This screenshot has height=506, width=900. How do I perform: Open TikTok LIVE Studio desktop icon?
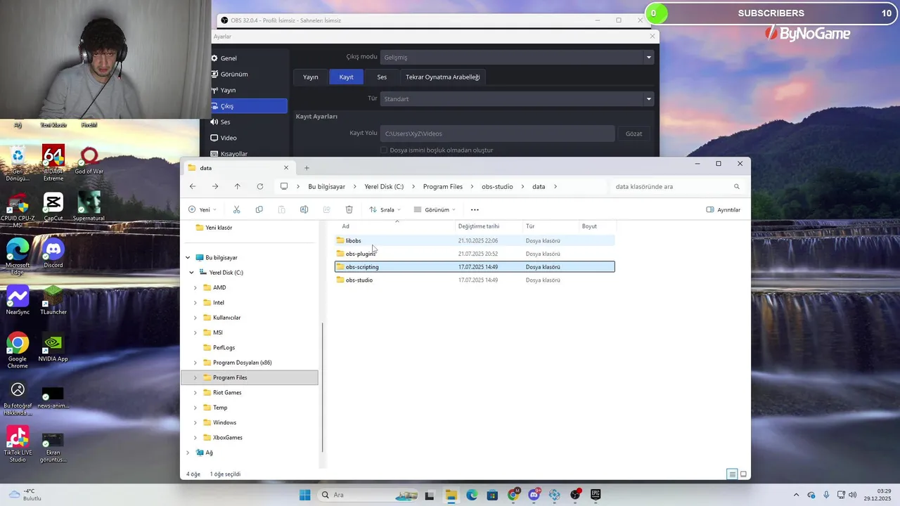pos(18,445)
